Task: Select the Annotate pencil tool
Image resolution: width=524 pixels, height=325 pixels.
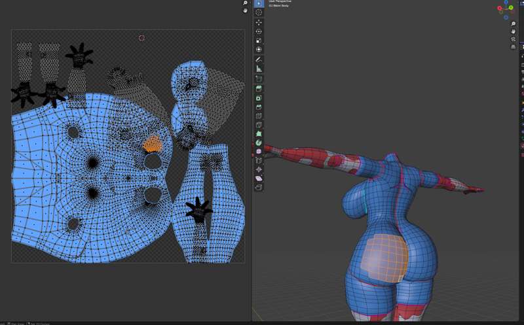Action: (259, 60)
